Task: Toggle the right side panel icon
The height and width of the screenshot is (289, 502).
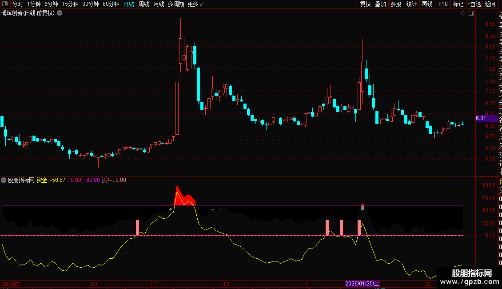Action: click(471, 13)
